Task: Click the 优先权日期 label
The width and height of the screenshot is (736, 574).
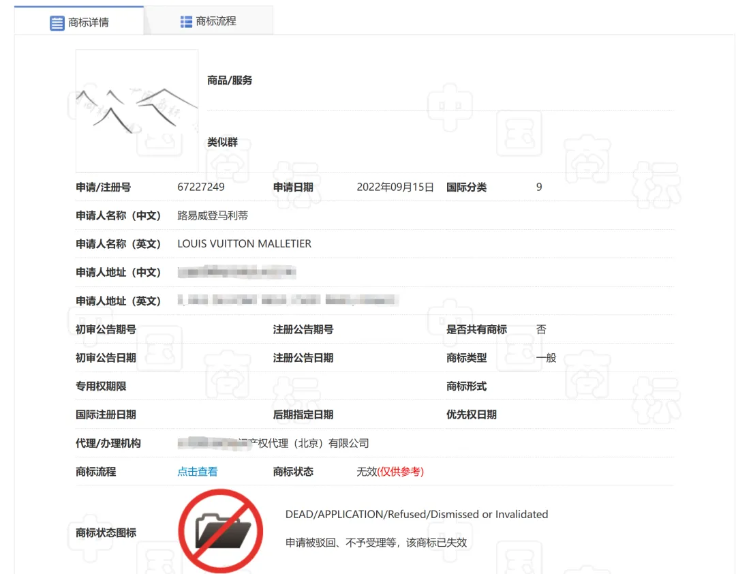Action: point(472,414)
